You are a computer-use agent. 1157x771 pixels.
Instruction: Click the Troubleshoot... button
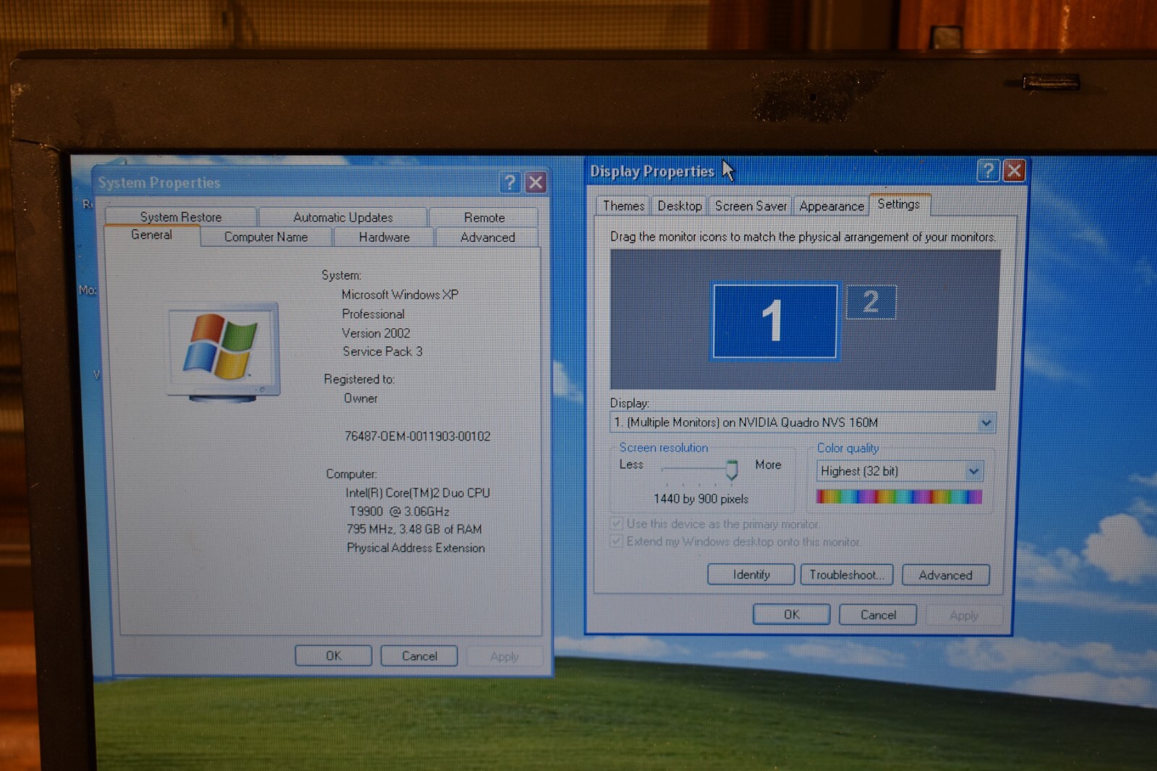pos(846,574)
